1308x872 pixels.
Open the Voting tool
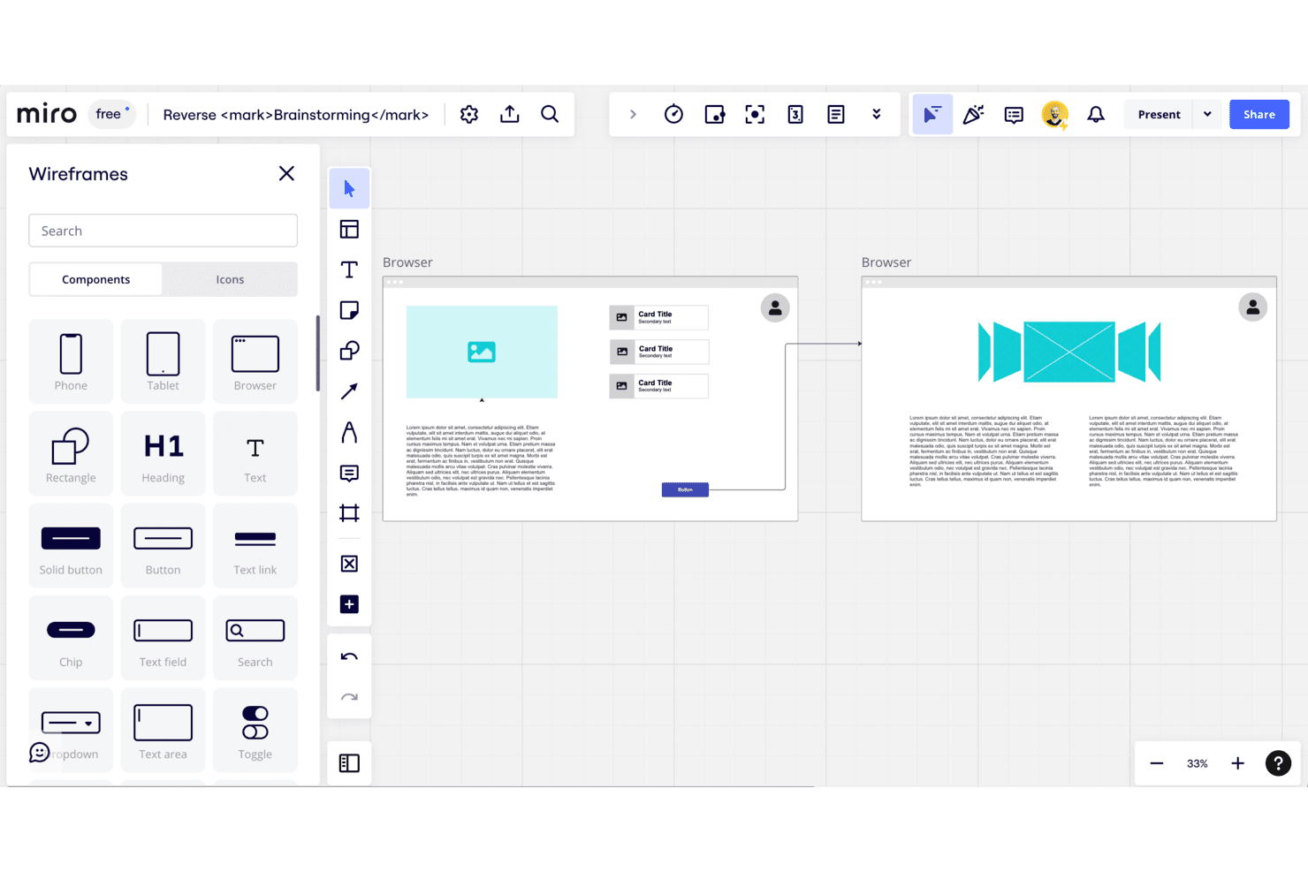(x=795, y=114)
